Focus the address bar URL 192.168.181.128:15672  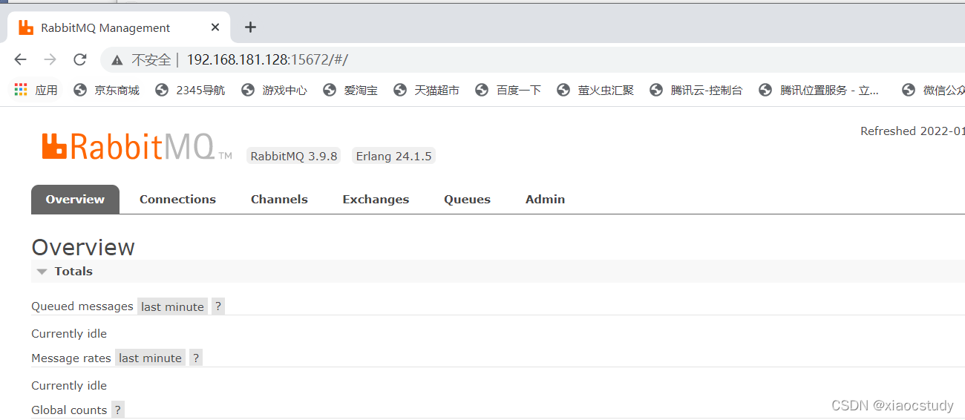coord(266,59)
